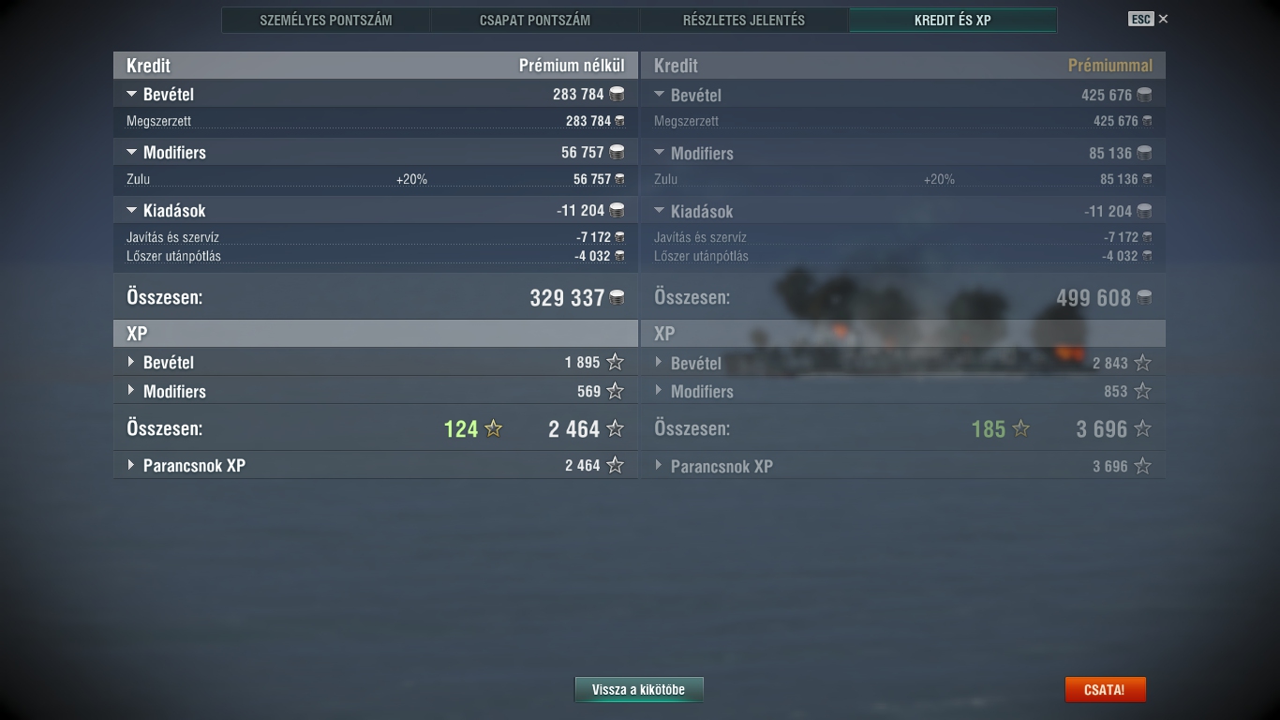Open the Csapat pontszám tab
1280x720 pixels.
[x=535, y=20]
